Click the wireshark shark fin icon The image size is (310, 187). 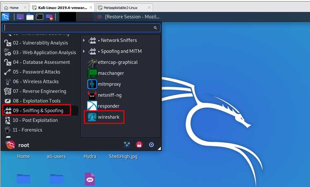[92, 117]
